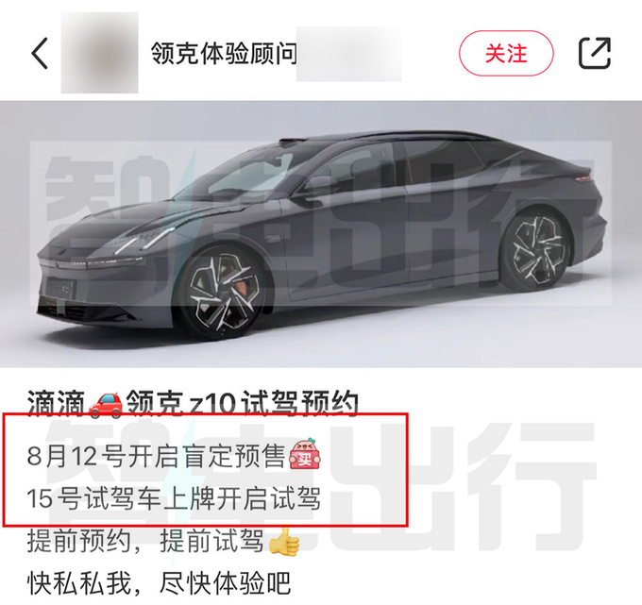Image resolution: width=642 pixels, height=605 pixels.
Task: Tap the red car emoji in the title
Action: click(106, 405)
